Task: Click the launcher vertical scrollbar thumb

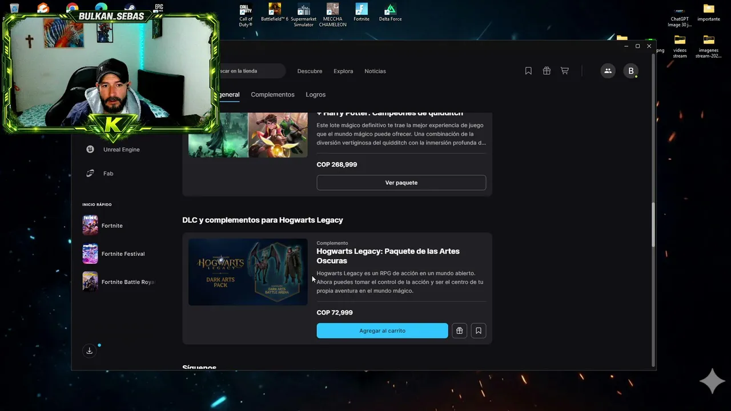Action: coord(653,224)
